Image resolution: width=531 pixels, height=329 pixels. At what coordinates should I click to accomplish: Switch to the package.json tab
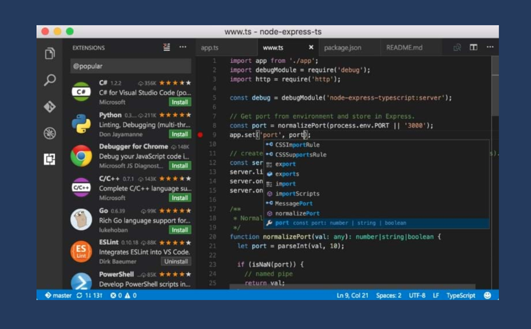tap(343, 48)
